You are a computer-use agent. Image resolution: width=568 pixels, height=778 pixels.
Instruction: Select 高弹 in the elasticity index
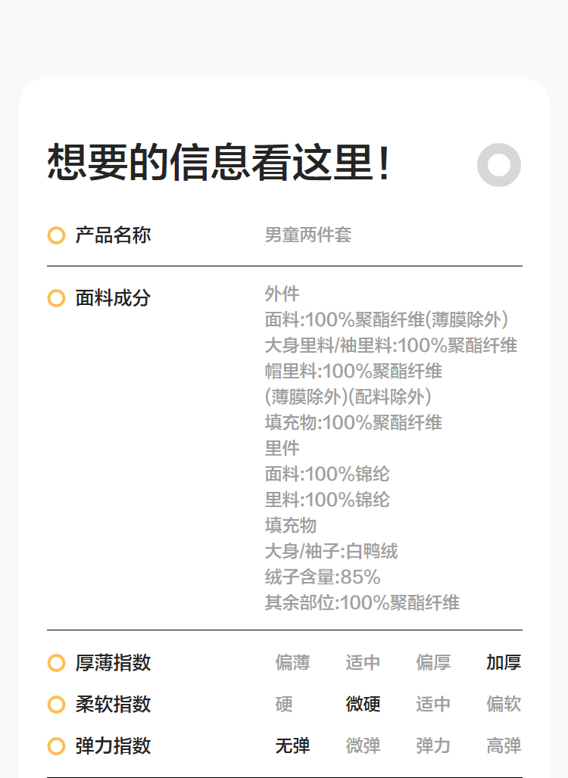(x=504, y=746)
